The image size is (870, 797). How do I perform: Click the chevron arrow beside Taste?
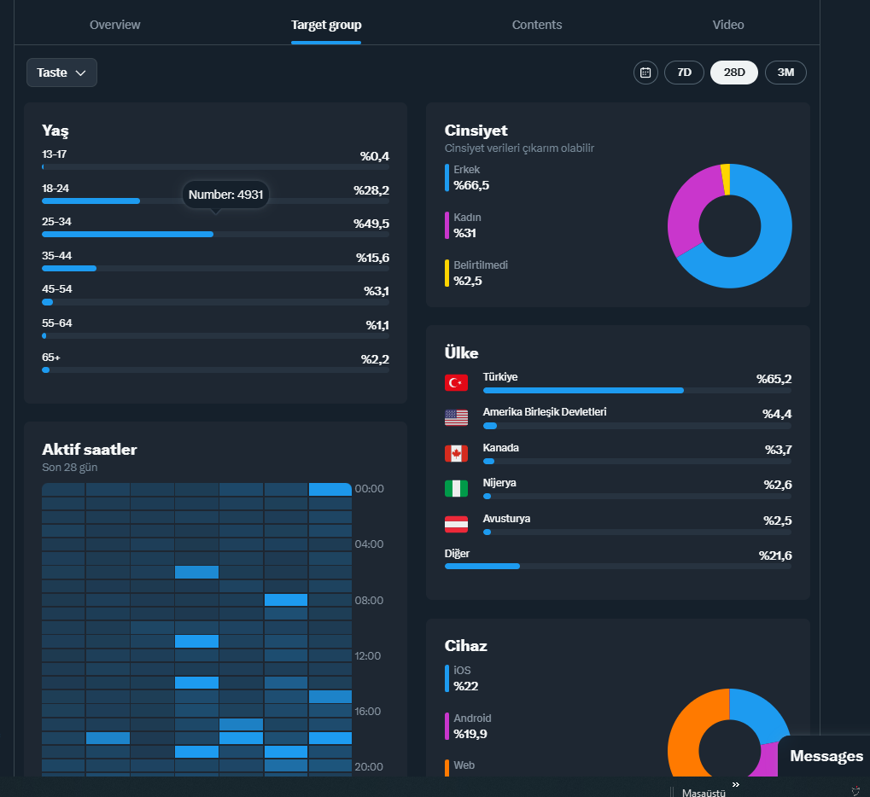click(x=80, y=73)
